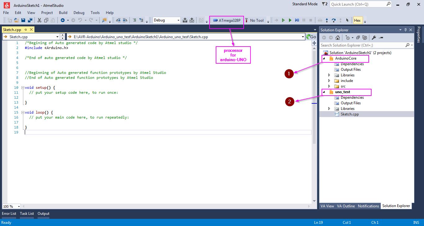Click the Preview Selected Items icon
The height and width of the screenshot is (226, 424).
381,38
